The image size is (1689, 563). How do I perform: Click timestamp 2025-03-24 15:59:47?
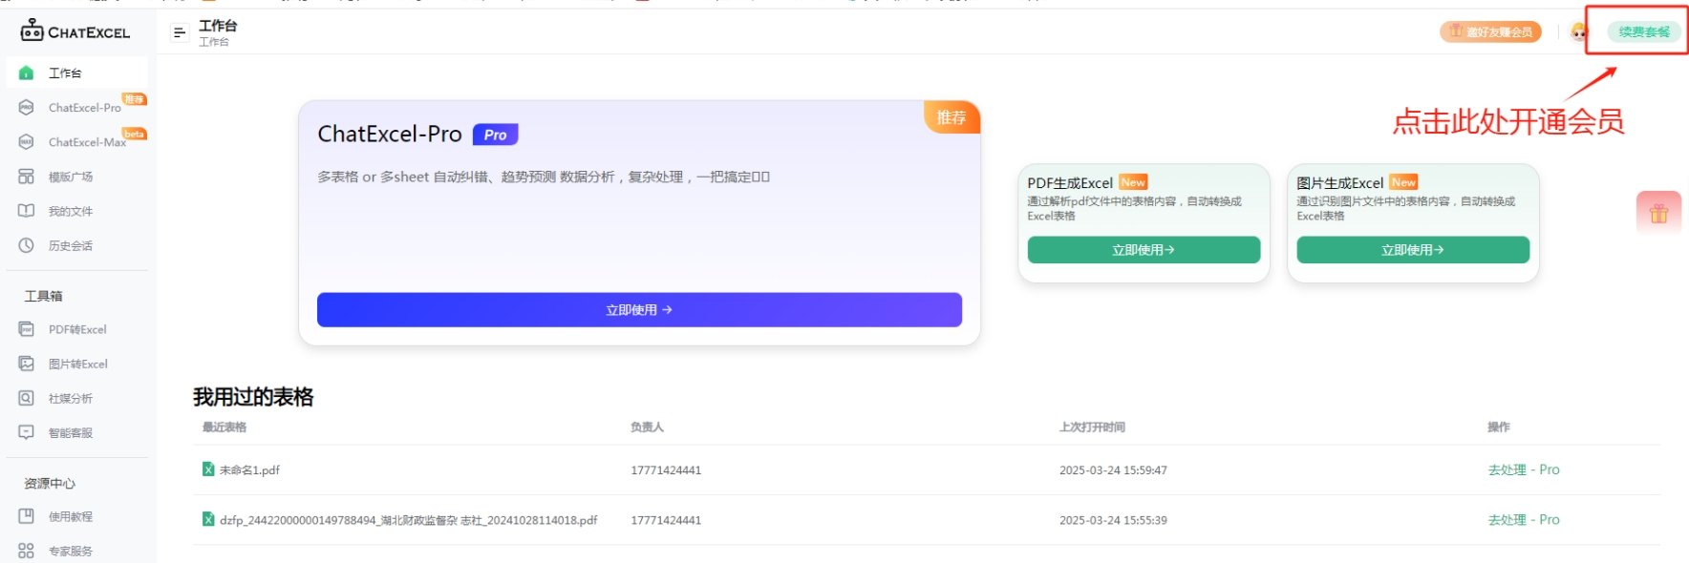[x=1113, y=470]
